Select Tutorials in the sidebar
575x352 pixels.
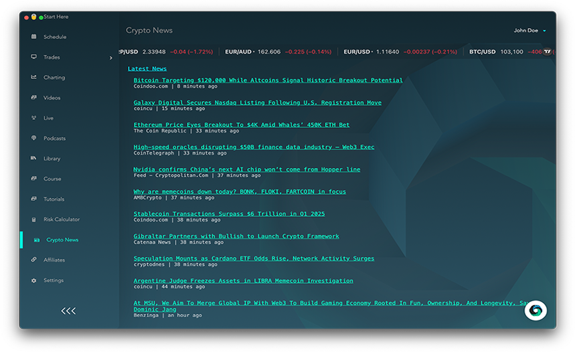pos(54,199)
